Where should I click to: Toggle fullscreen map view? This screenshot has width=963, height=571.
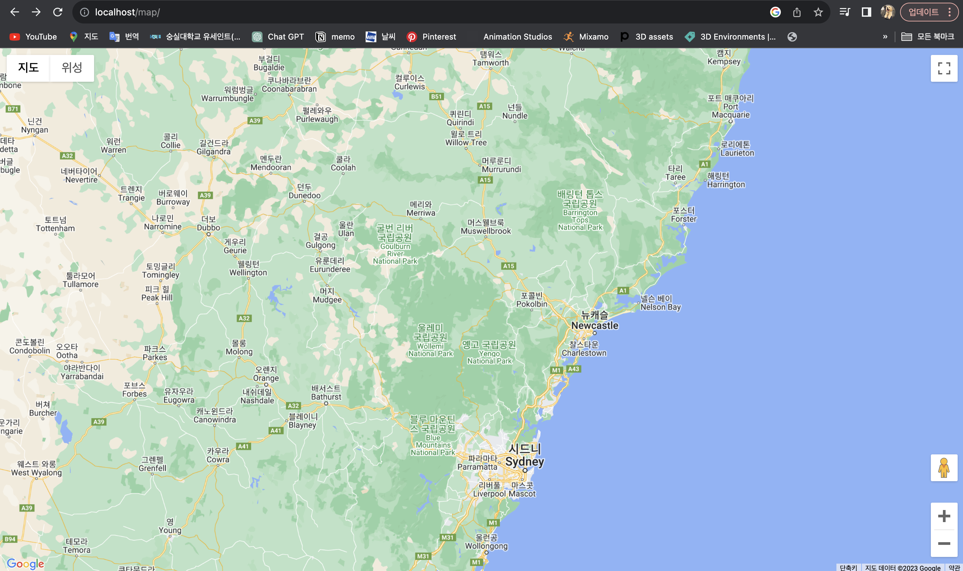click(944, 68)
